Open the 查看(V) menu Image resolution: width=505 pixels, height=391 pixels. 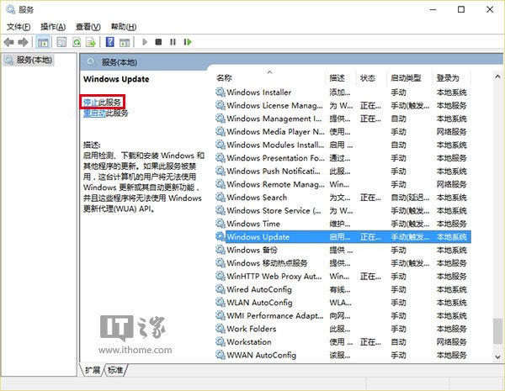[x=88, y=26]
